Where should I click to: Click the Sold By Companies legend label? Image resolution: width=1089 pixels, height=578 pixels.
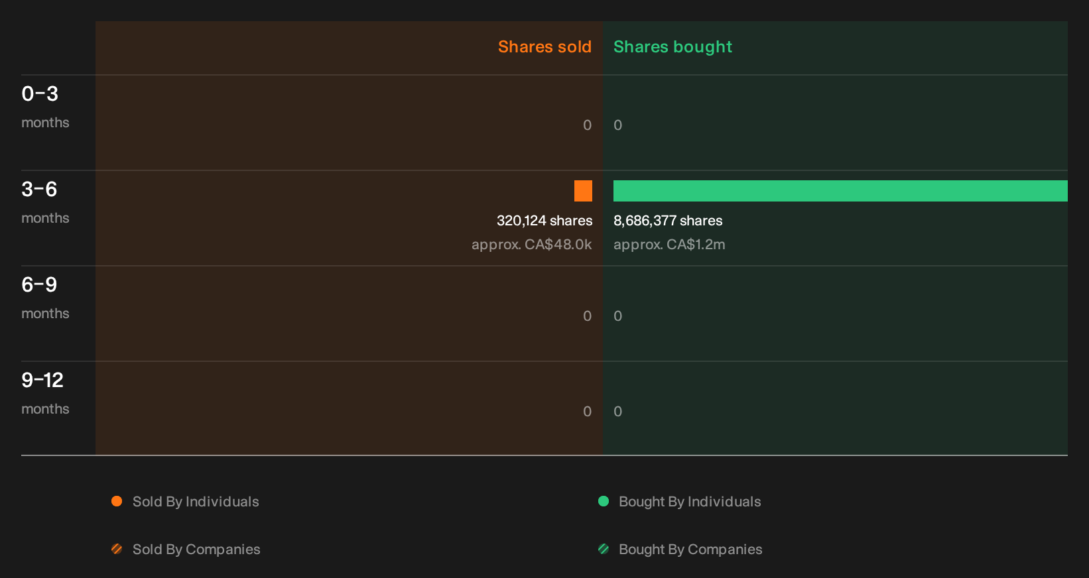coord(196,549)
